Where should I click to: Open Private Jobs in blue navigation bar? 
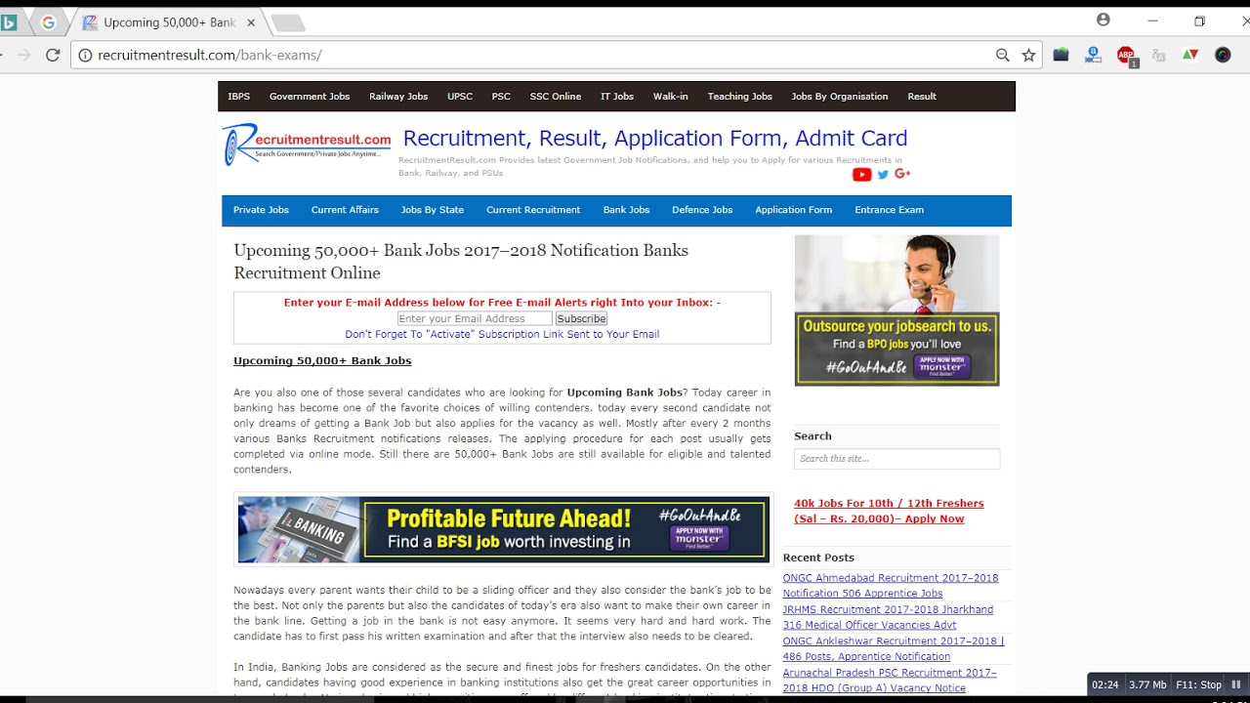point(261,210)
